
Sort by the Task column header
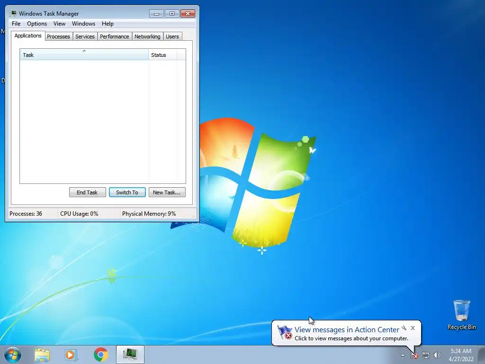coord(84,55)
